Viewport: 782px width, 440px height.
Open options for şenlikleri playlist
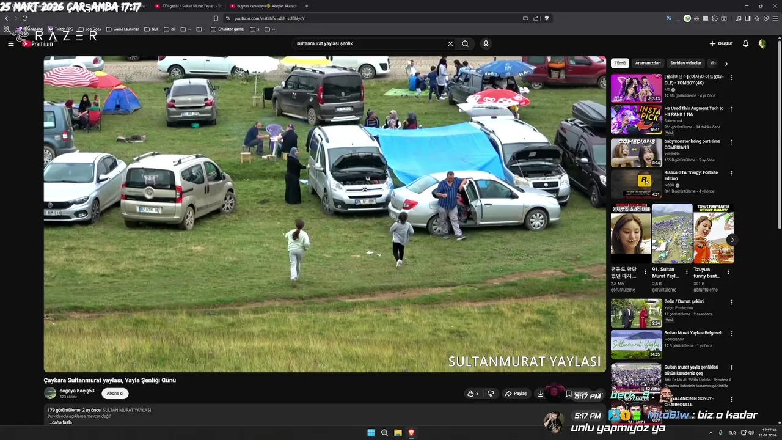click(731, 368)
